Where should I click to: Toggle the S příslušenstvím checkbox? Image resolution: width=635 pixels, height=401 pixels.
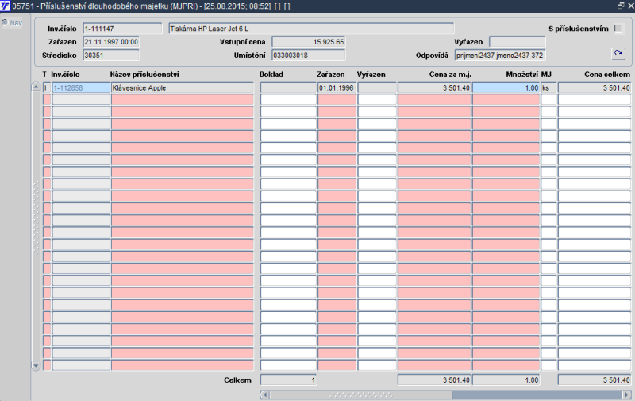[x=618, y=29]
